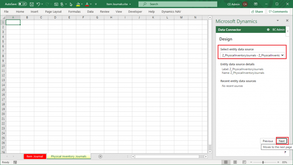The width and height of the screenshot is (293, 165).
Task: Select row 10 header
Action: click(3, 66)
